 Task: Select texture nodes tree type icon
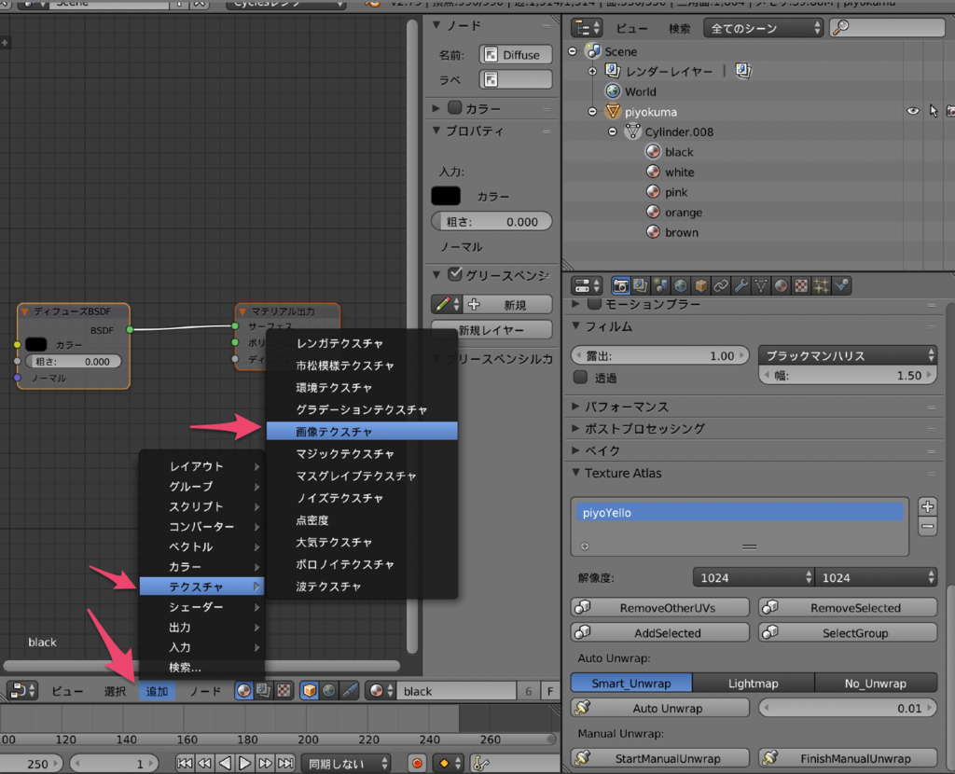pyautogui.click(x=284, y=691)
